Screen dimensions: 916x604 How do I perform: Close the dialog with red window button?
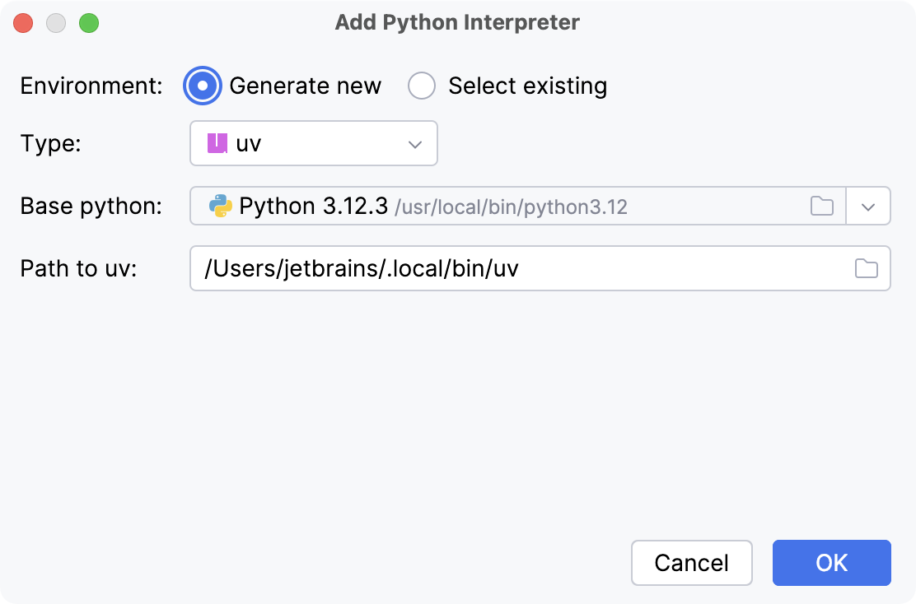click(23, 23)
